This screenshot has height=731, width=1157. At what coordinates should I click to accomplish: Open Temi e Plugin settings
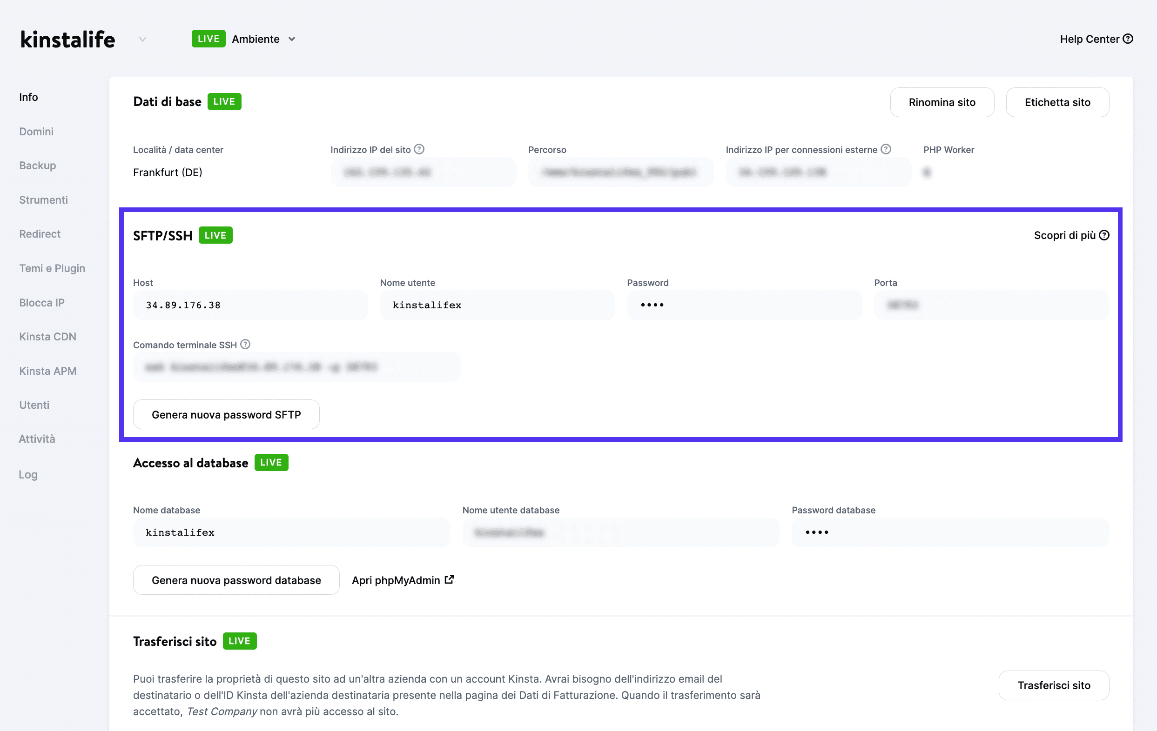(52, 268)
